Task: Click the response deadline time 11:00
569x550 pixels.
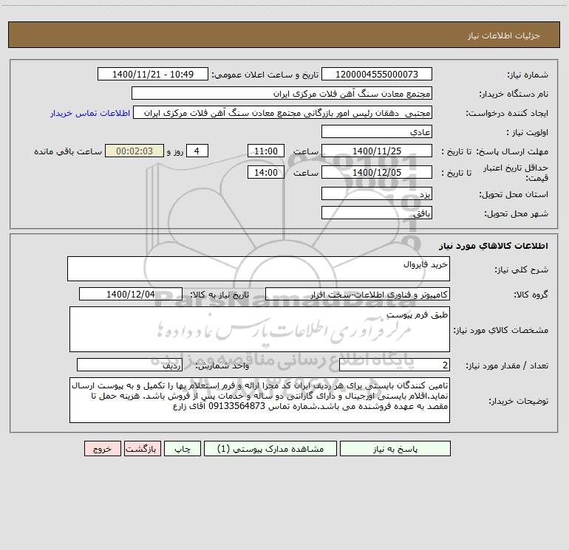Action: click(265, 151)
